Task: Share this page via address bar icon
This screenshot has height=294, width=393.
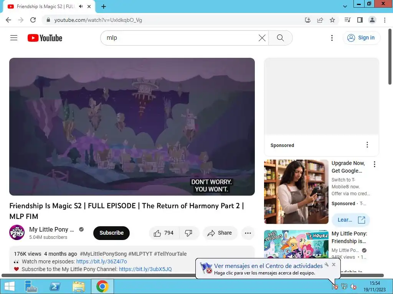Action: [x=320, y=20]
